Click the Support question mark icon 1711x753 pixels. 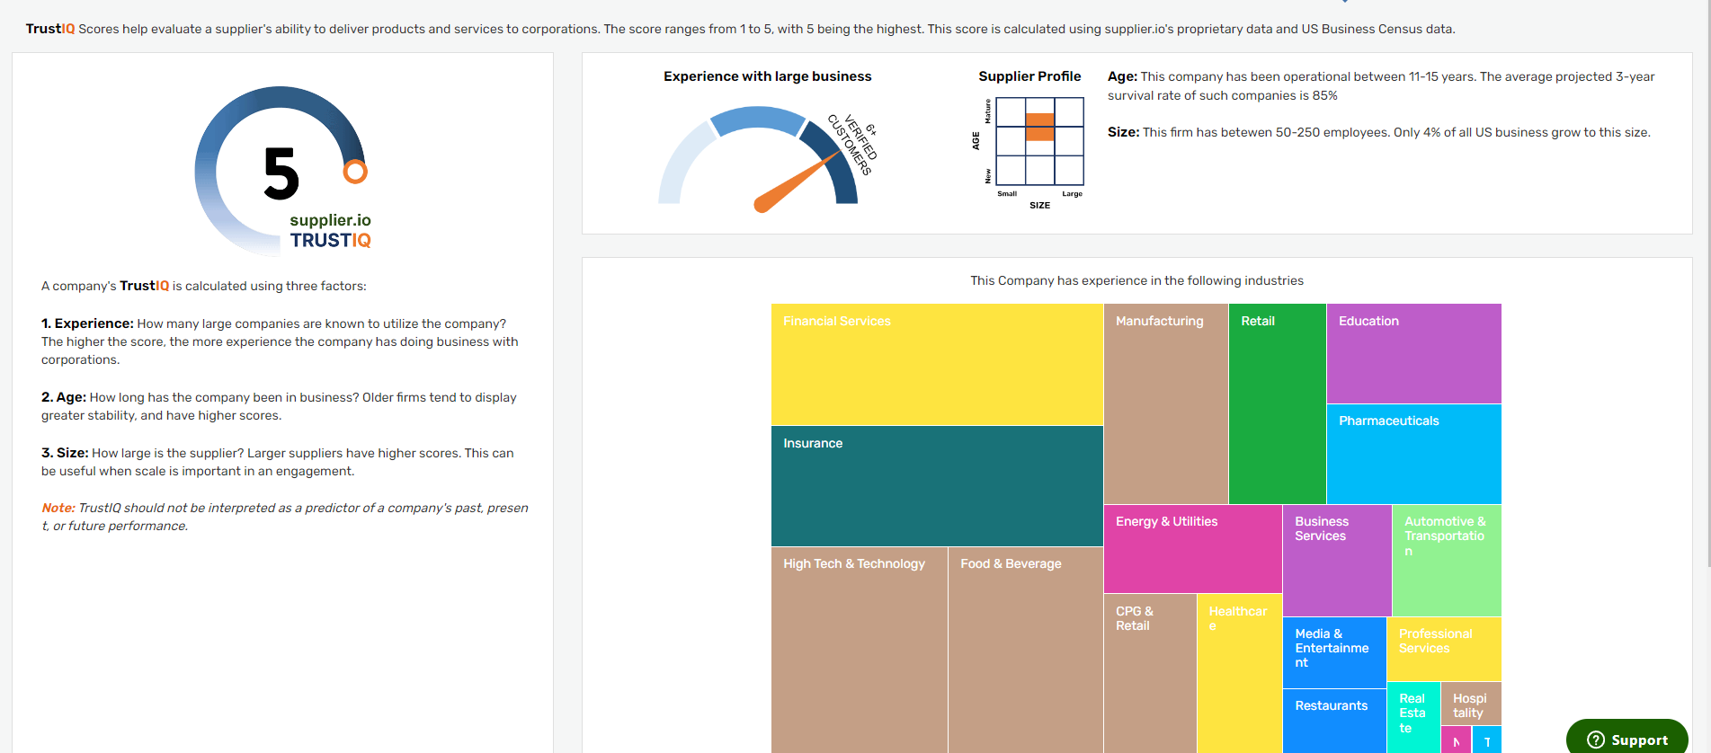pos(1596,740)
